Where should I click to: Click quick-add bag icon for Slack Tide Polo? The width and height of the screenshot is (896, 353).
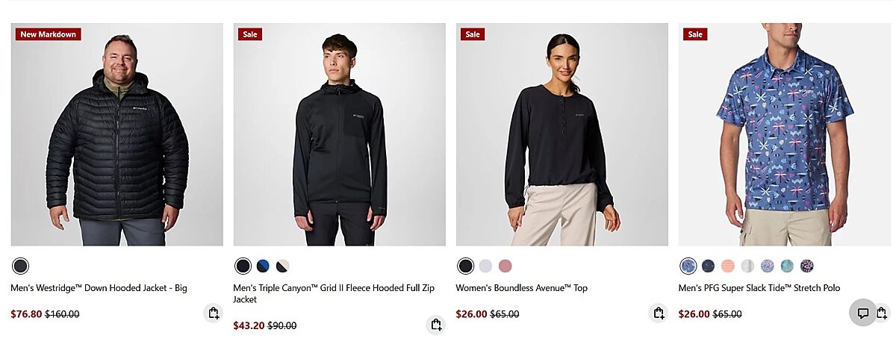coord(882,313)
